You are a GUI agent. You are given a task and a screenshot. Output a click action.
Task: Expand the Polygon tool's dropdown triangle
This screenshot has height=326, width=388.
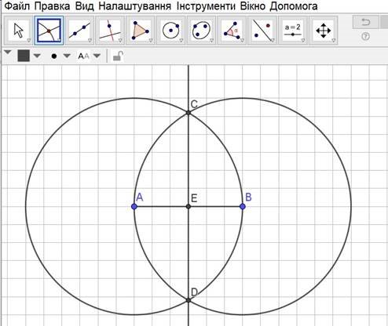(151, 40)
